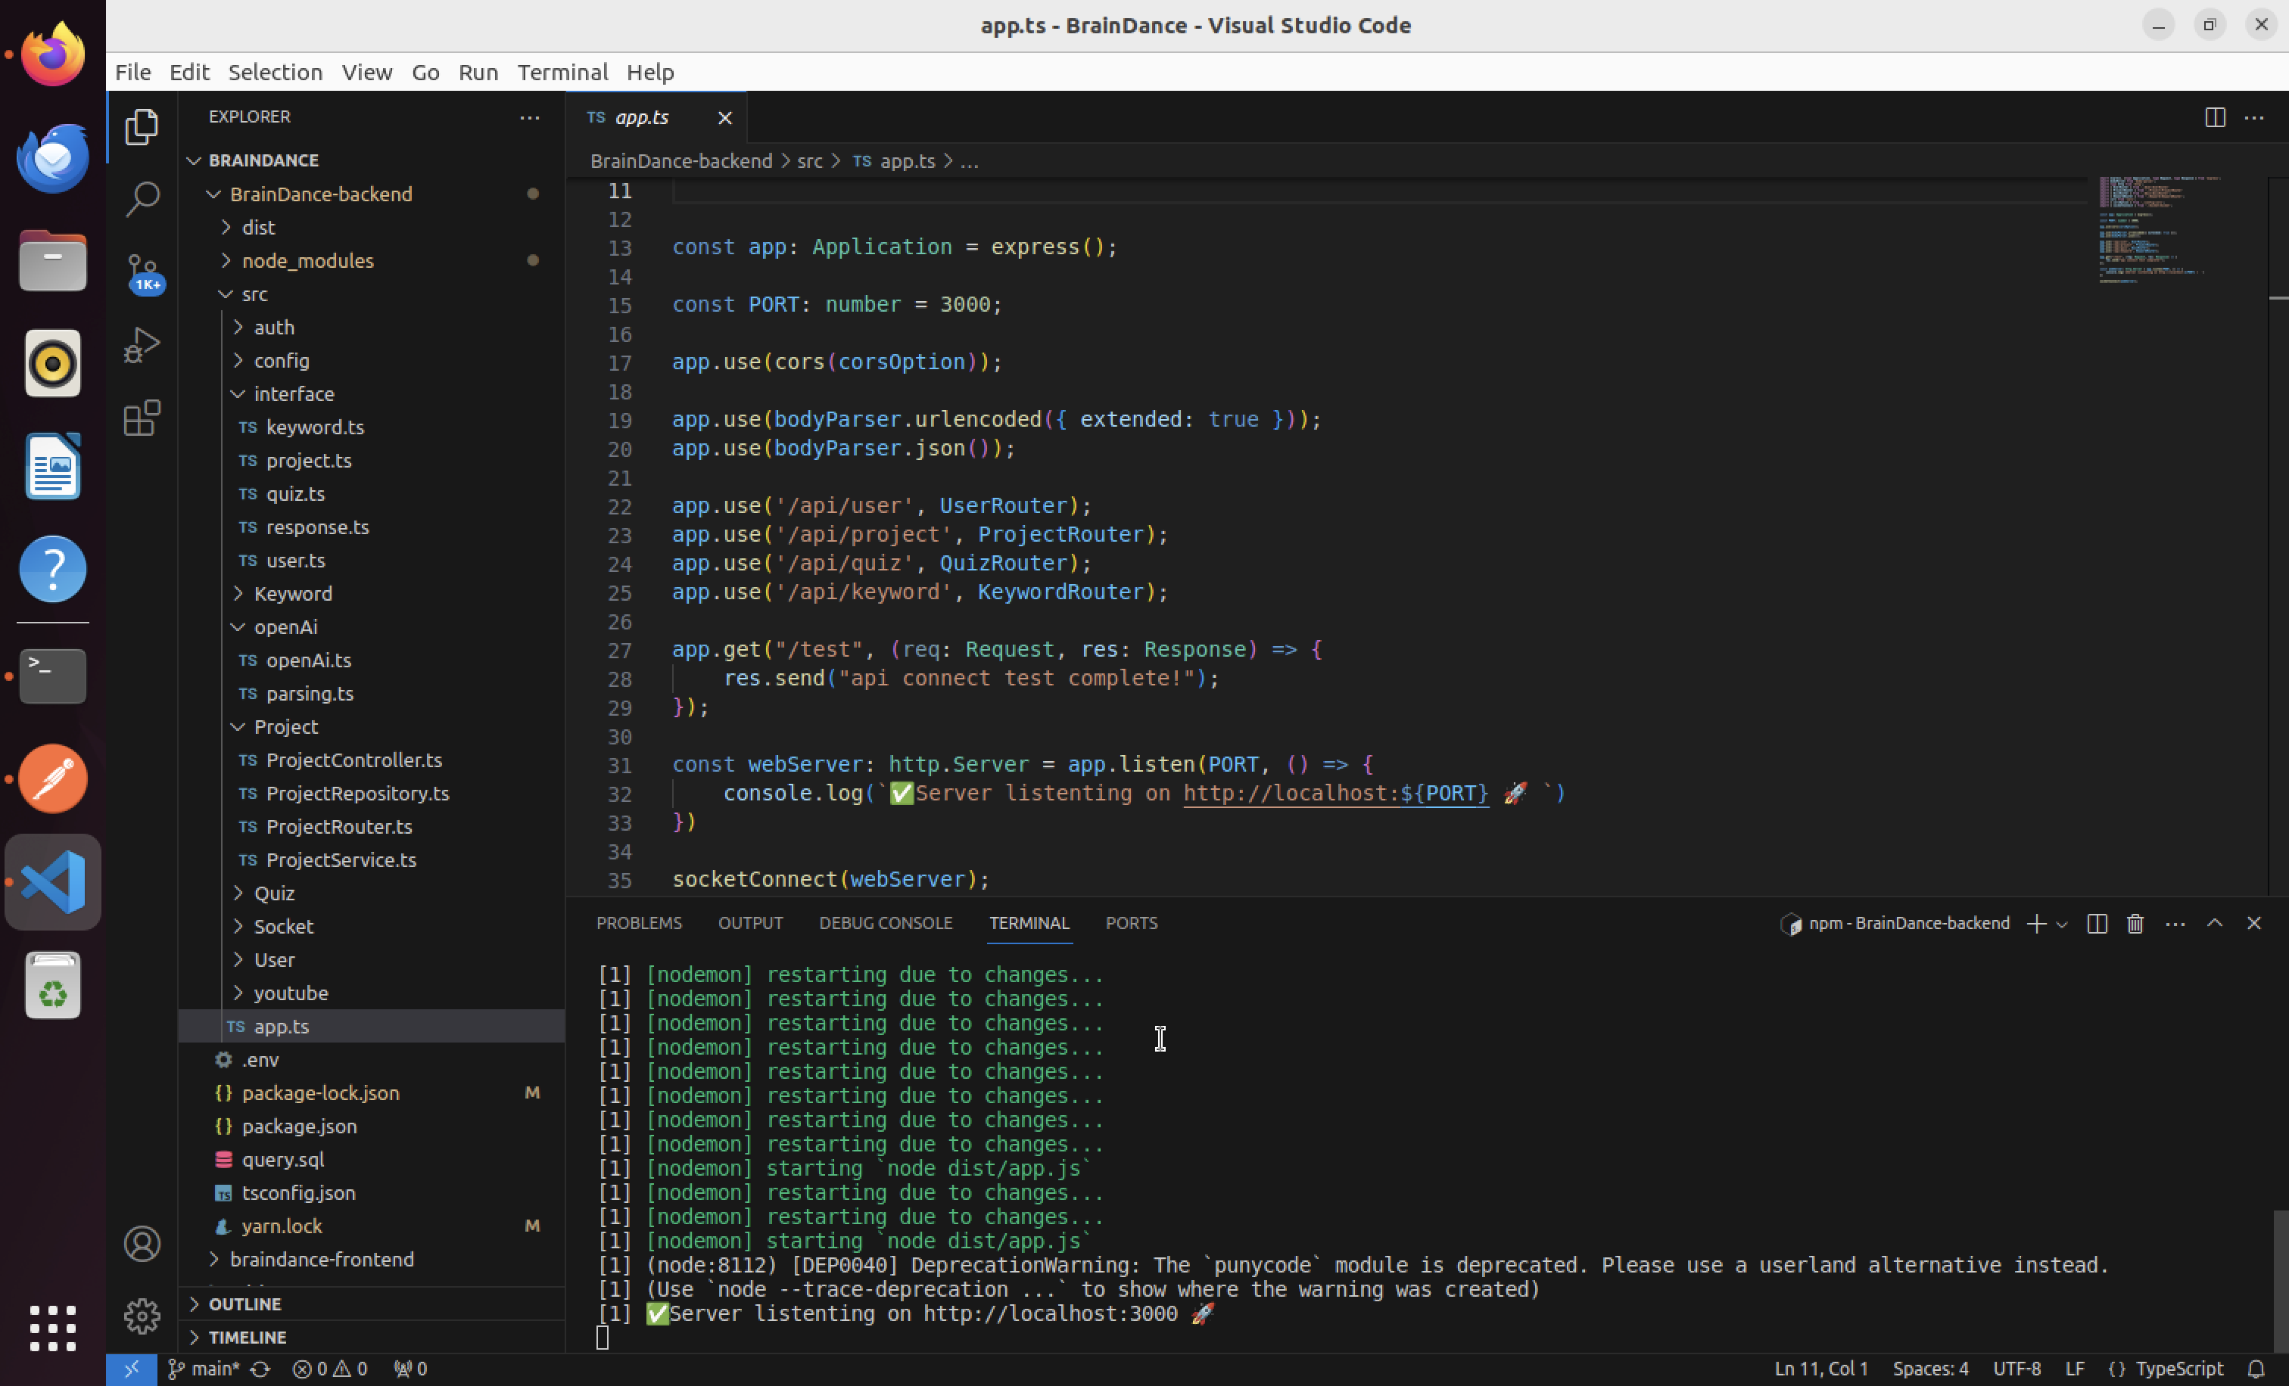Open notifications bell in status bar
The height and width of the screenshot is (1386, 2289).
2256,1369
